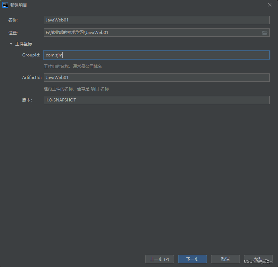Click the 名称 field label
The image size is (278, 267).
(x=12, y=20)
